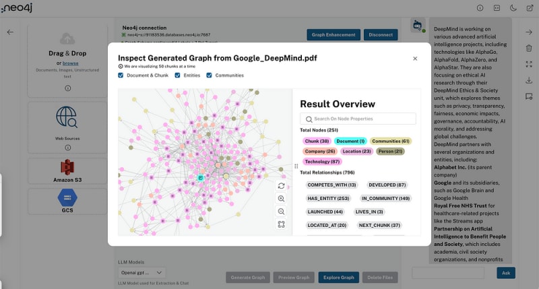
Task: Click Search On Node Properties field
Action: 358,119
